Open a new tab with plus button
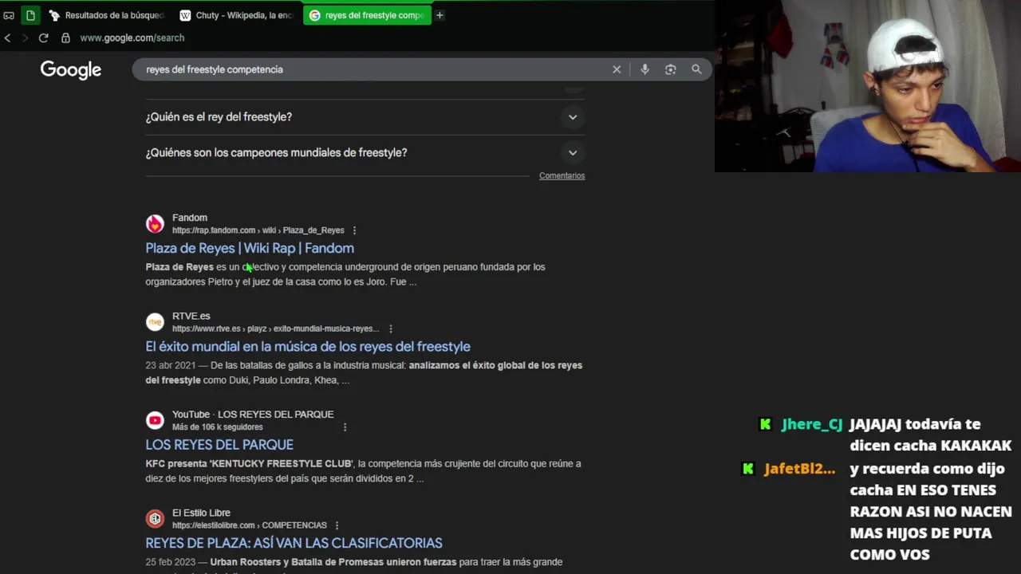The image size is (1021, 574). point(440,15)
